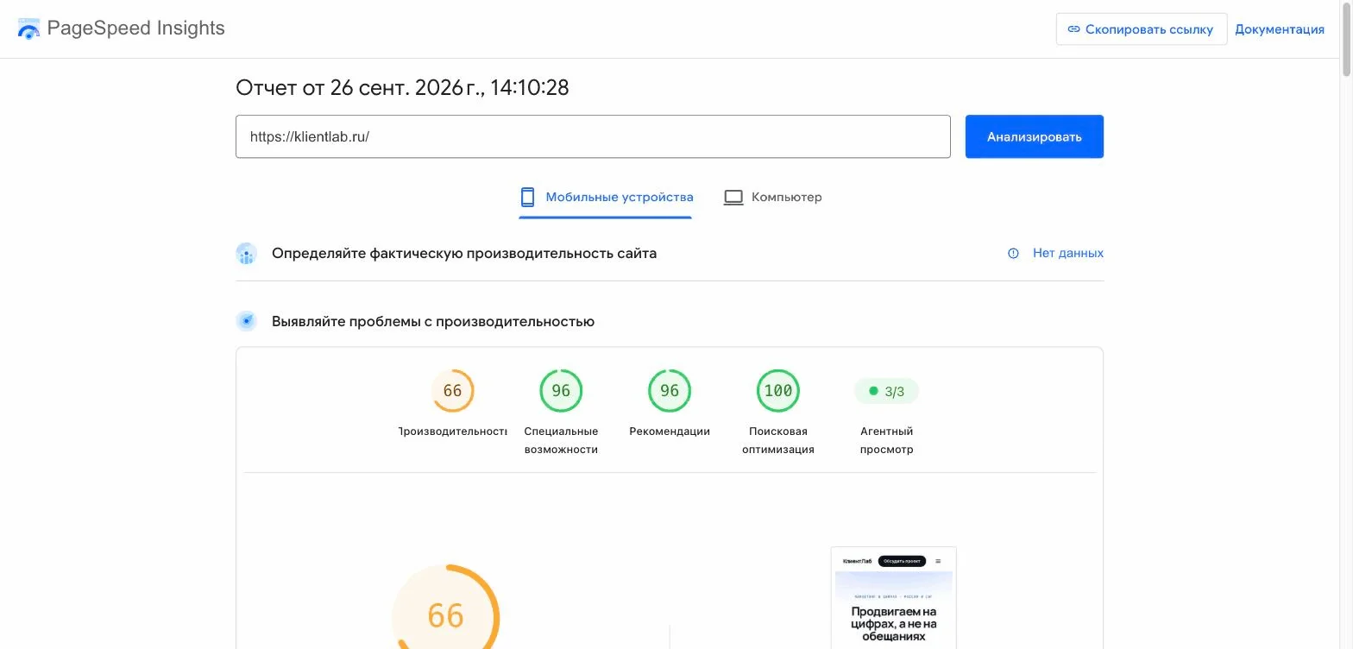Image resolution: width=1353 pixels, height=649 pixels.
Task: Switch to the Компьютер tab
Action: click(772, 197)
